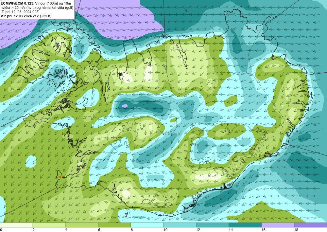
Task: Click the scale label '4'
Action: pos(66,230)
